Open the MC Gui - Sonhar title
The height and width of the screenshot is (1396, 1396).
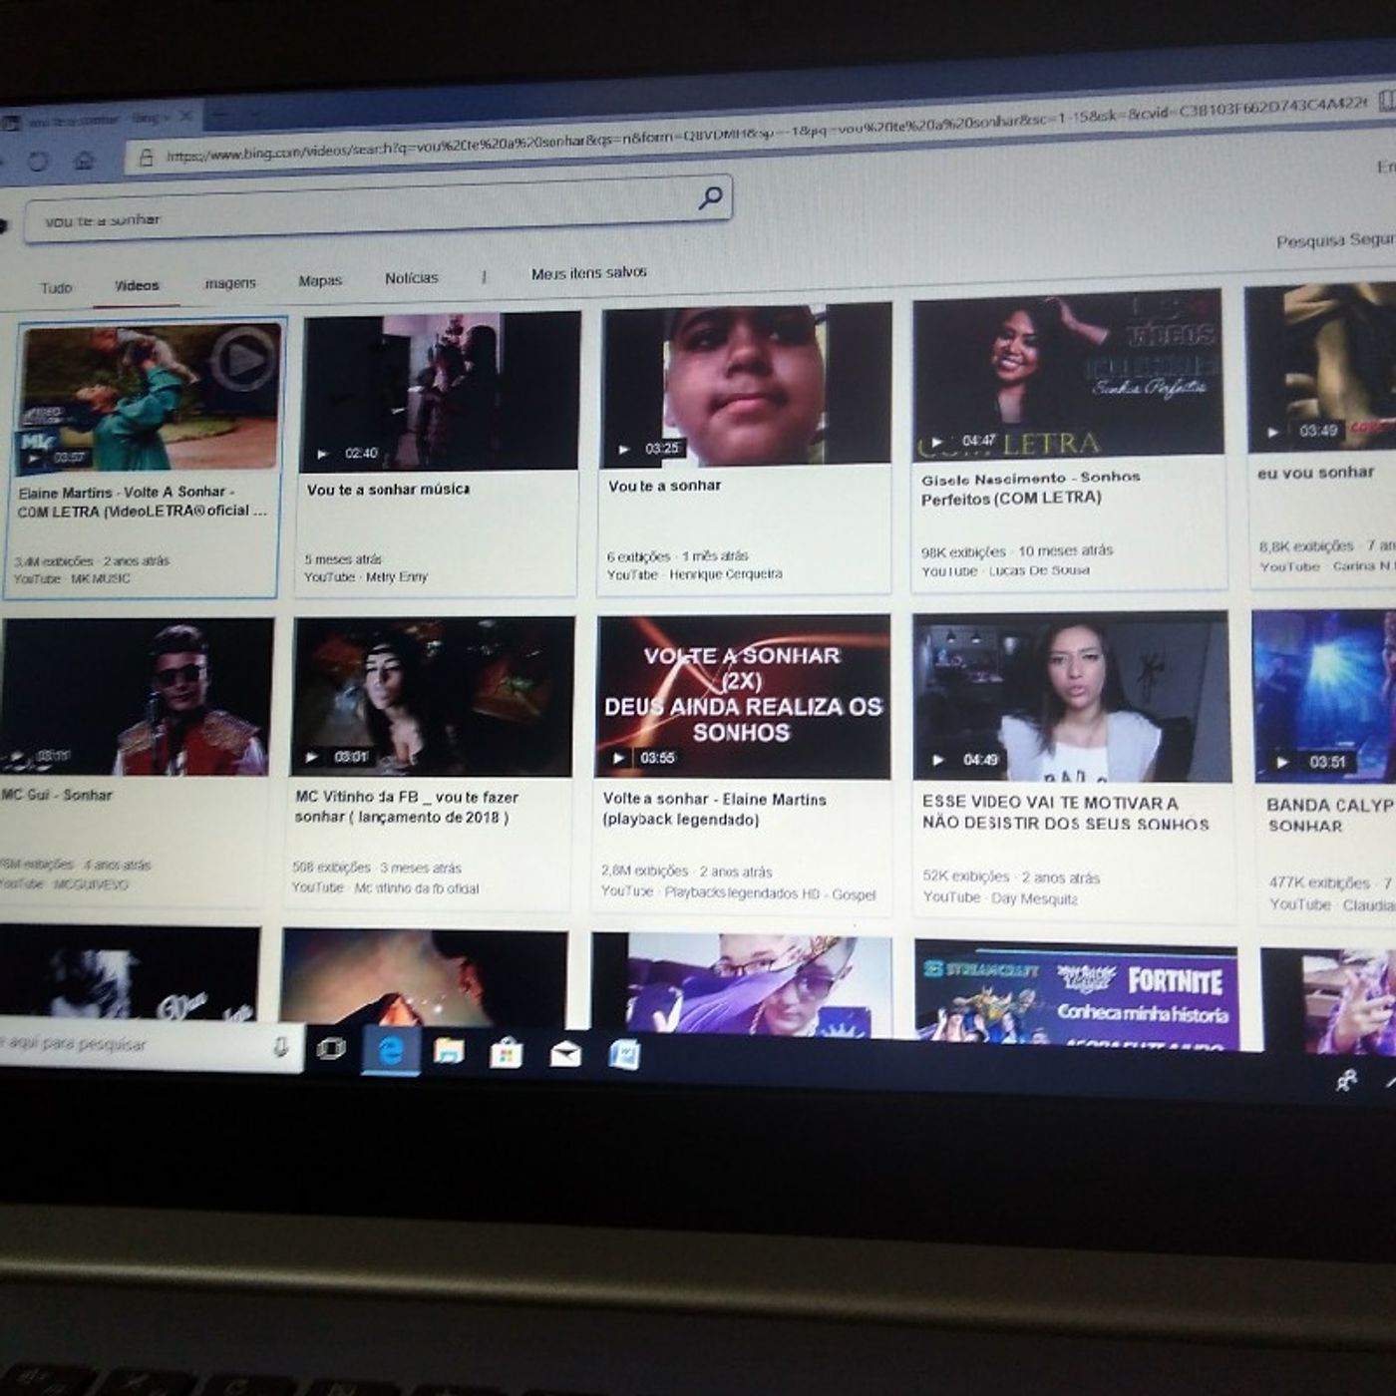tap(57, 795)
